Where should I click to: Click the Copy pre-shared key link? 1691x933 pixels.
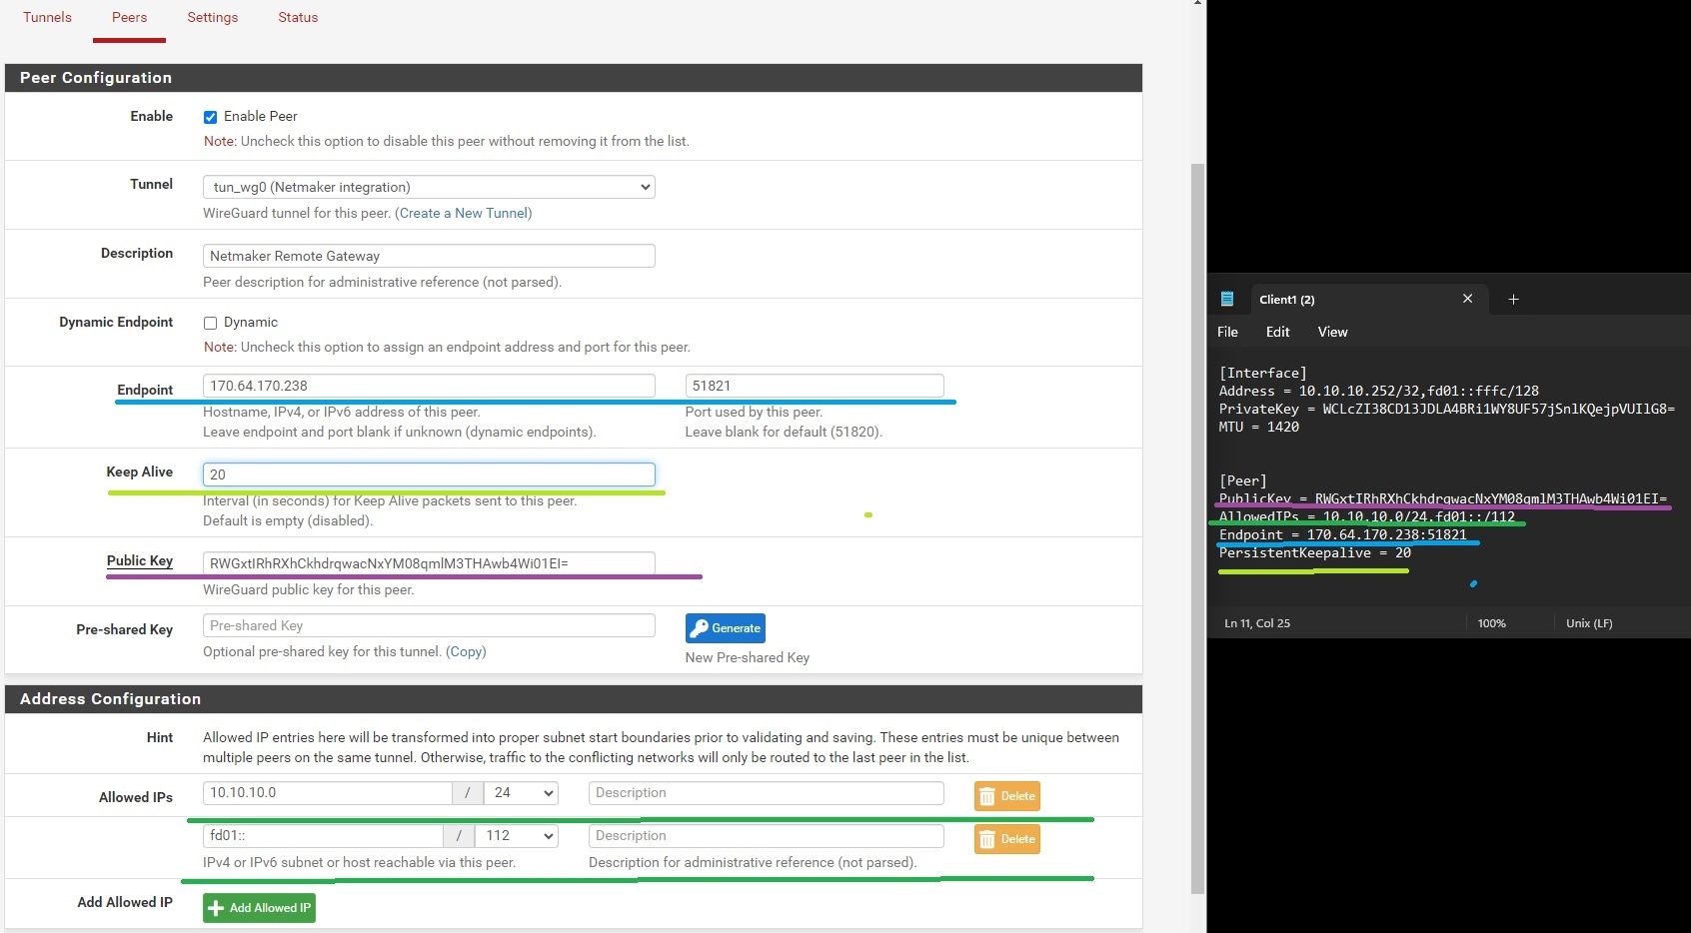[x=466, y=651]
